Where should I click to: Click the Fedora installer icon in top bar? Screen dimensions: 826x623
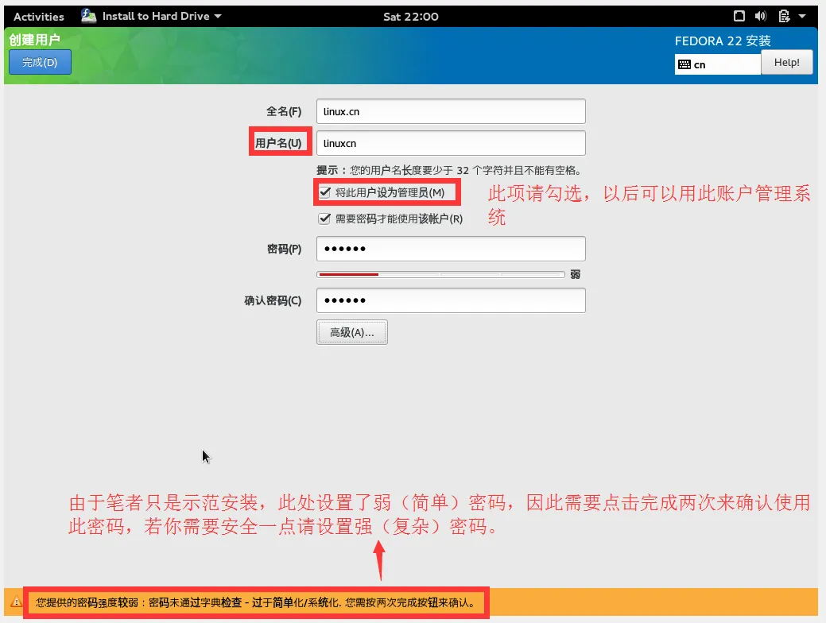point(88,17)
